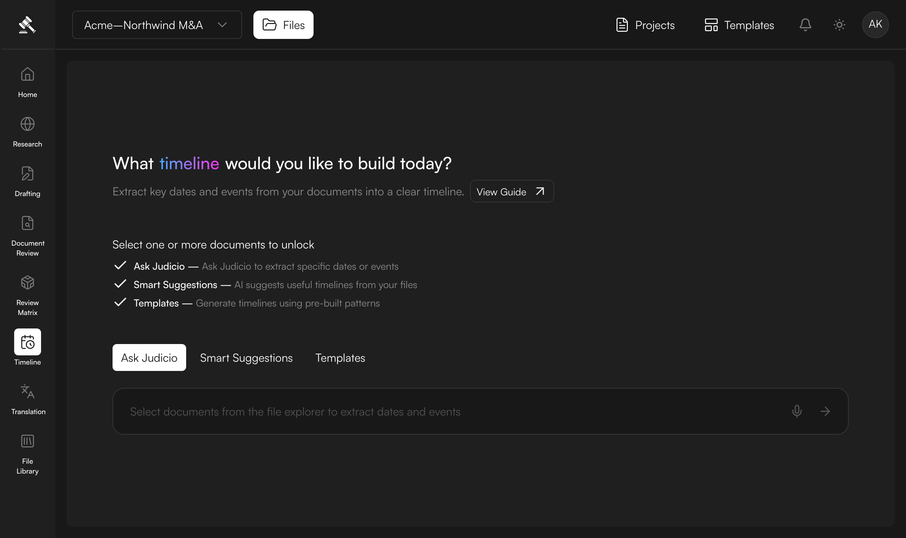Open the Review Matrix cube icon

(x=28, y=282)
